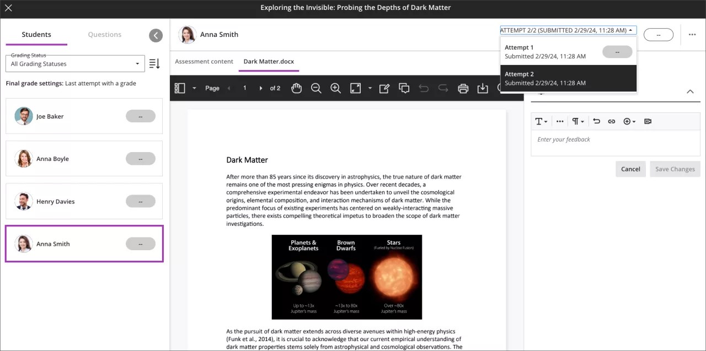Image resolution: width=706 pixels, height=351 pixels.
Task: Click Save Changes for the feedback
Action: [675, 169]
